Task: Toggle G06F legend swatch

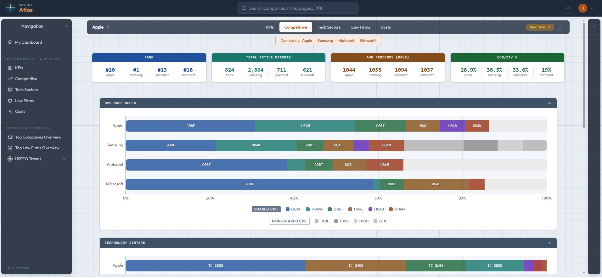Action: click(x=288, y=209)
